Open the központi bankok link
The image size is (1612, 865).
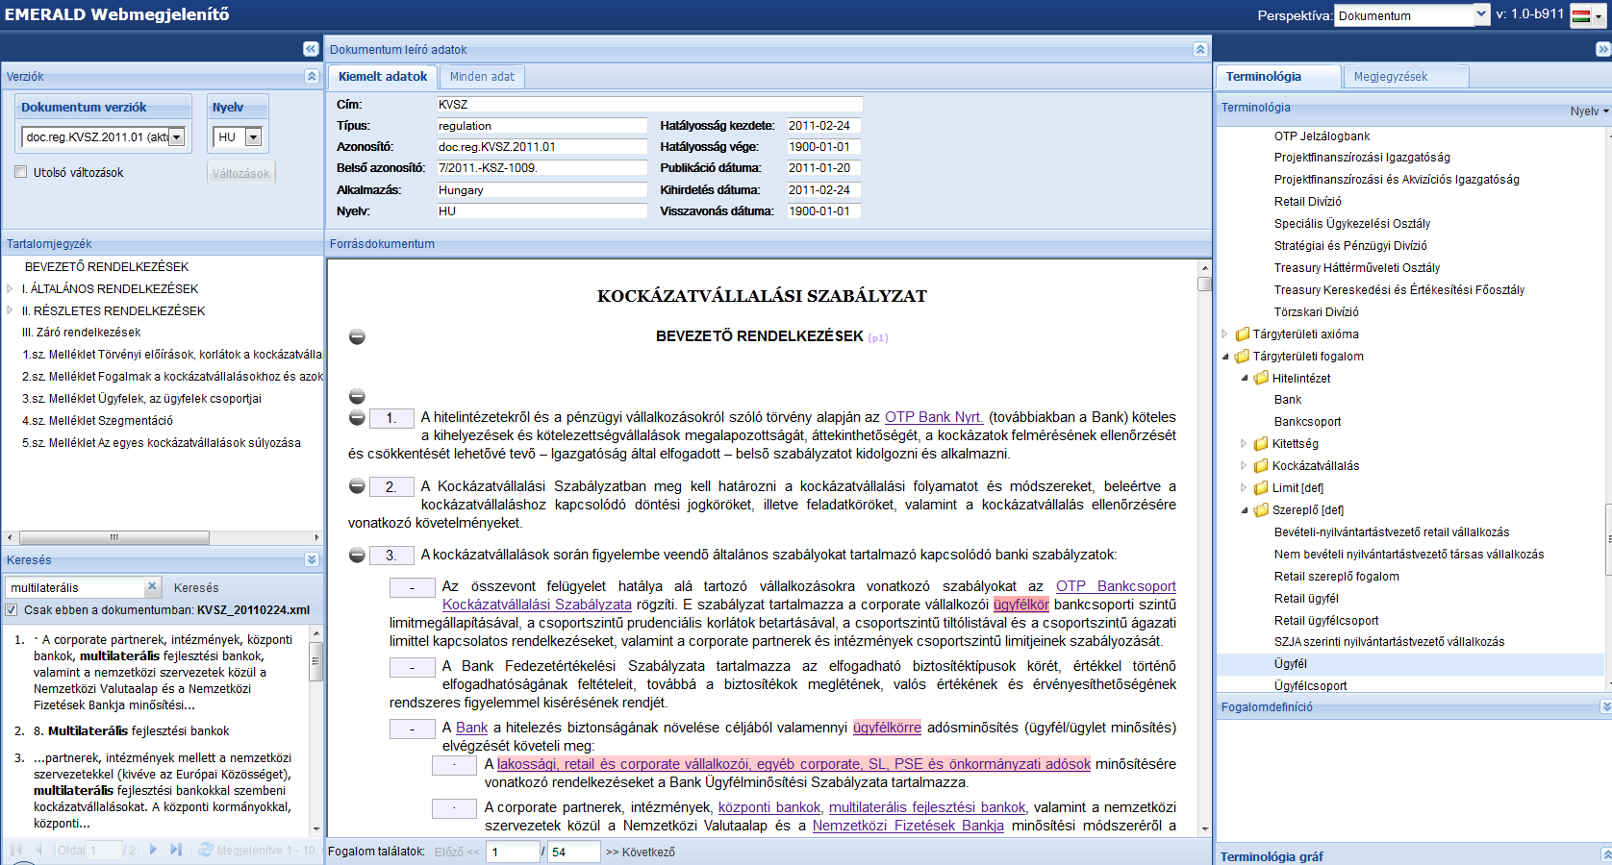coord(769,807)
